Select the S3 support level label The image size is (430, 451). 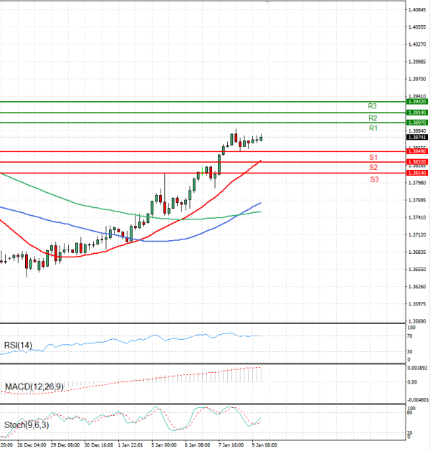pyautogui.click(x=374, y=179)
